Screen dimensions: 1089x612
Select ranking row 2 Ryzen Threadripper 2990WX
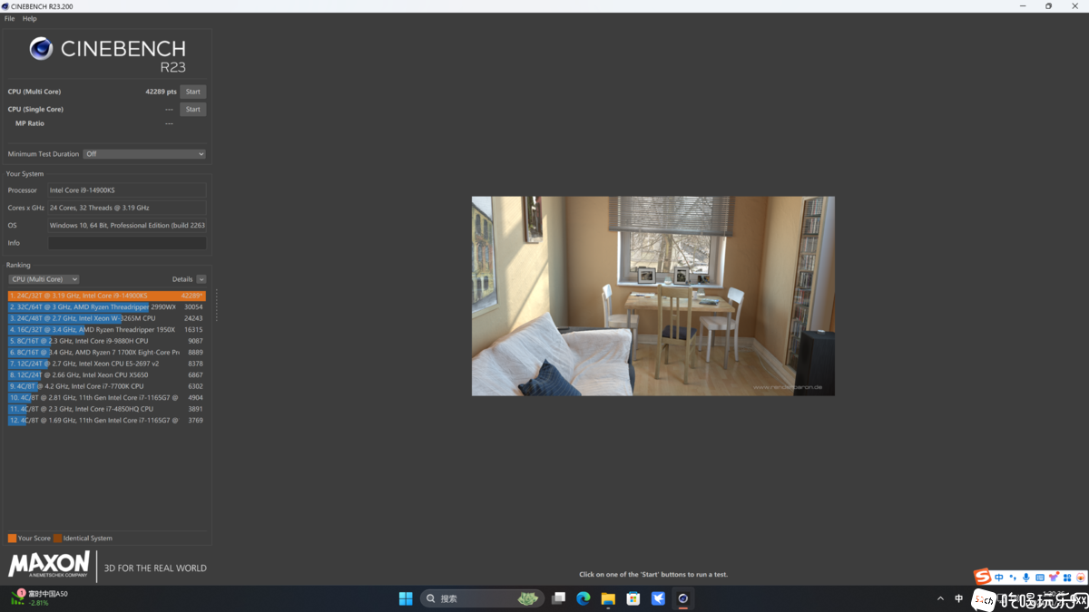(107, 307)
